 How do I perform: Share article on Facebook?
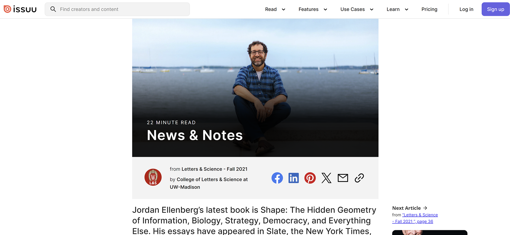click(x=277, y=178)
